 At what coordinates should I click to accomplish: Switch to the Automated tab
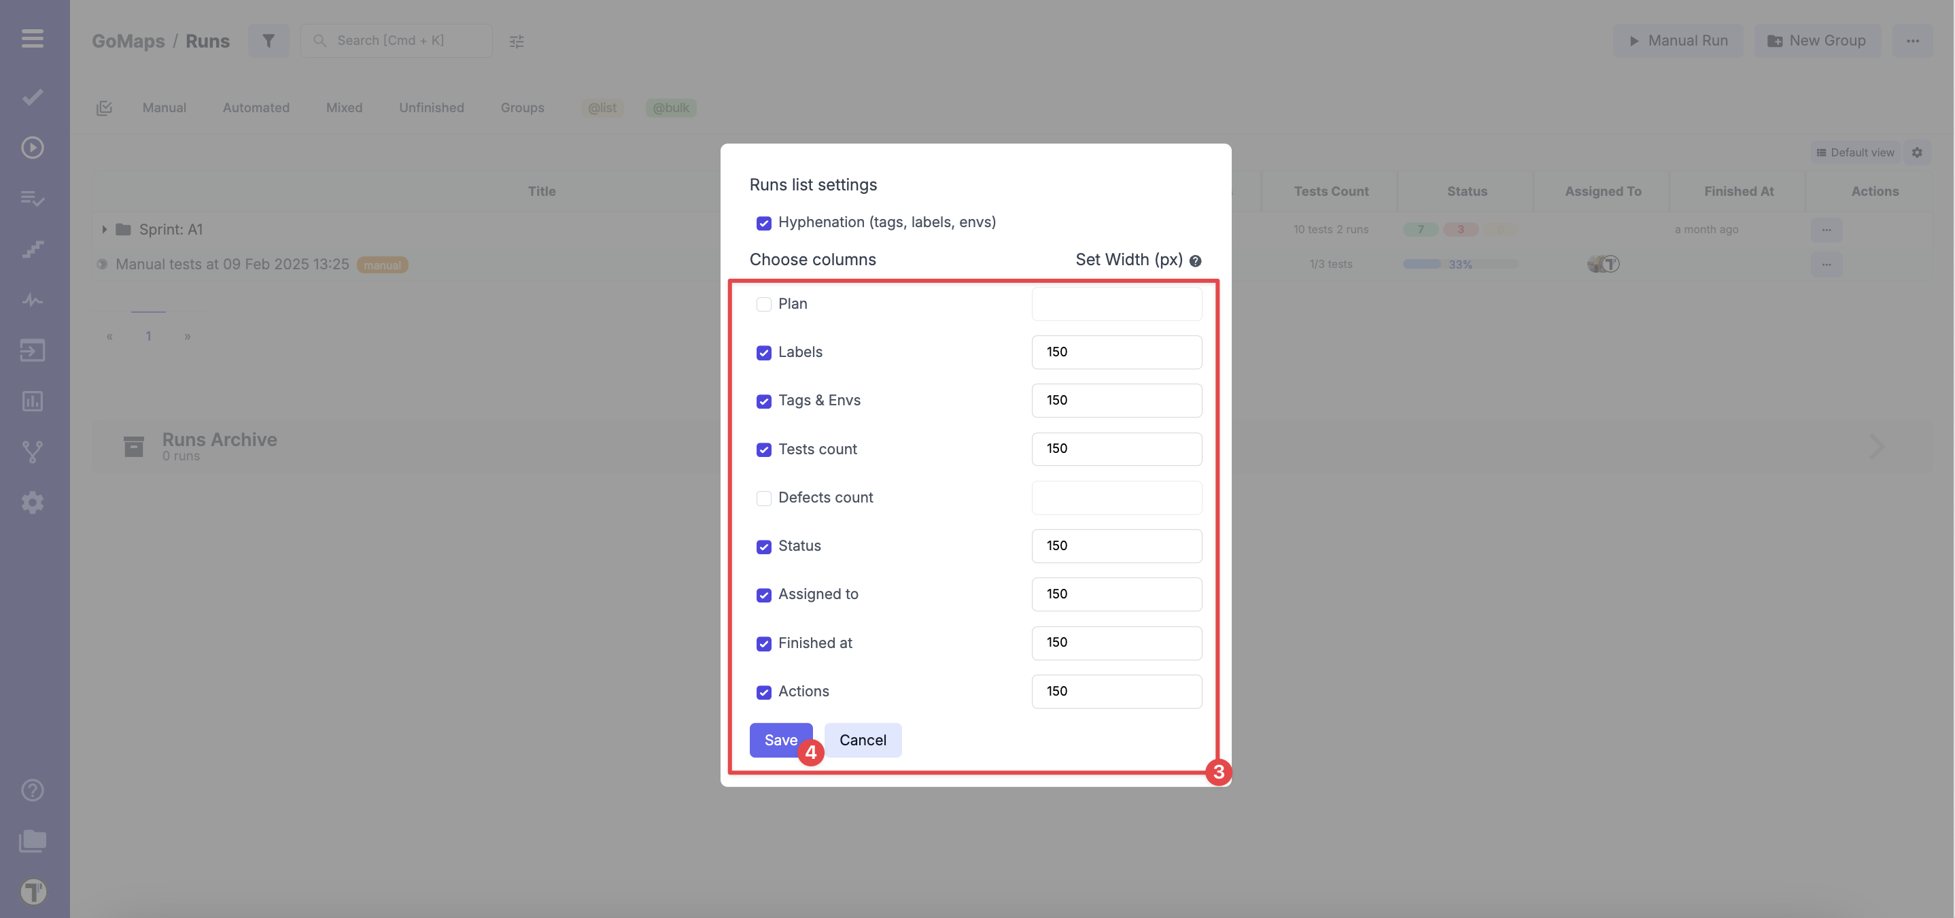click(x=256, y=108)
